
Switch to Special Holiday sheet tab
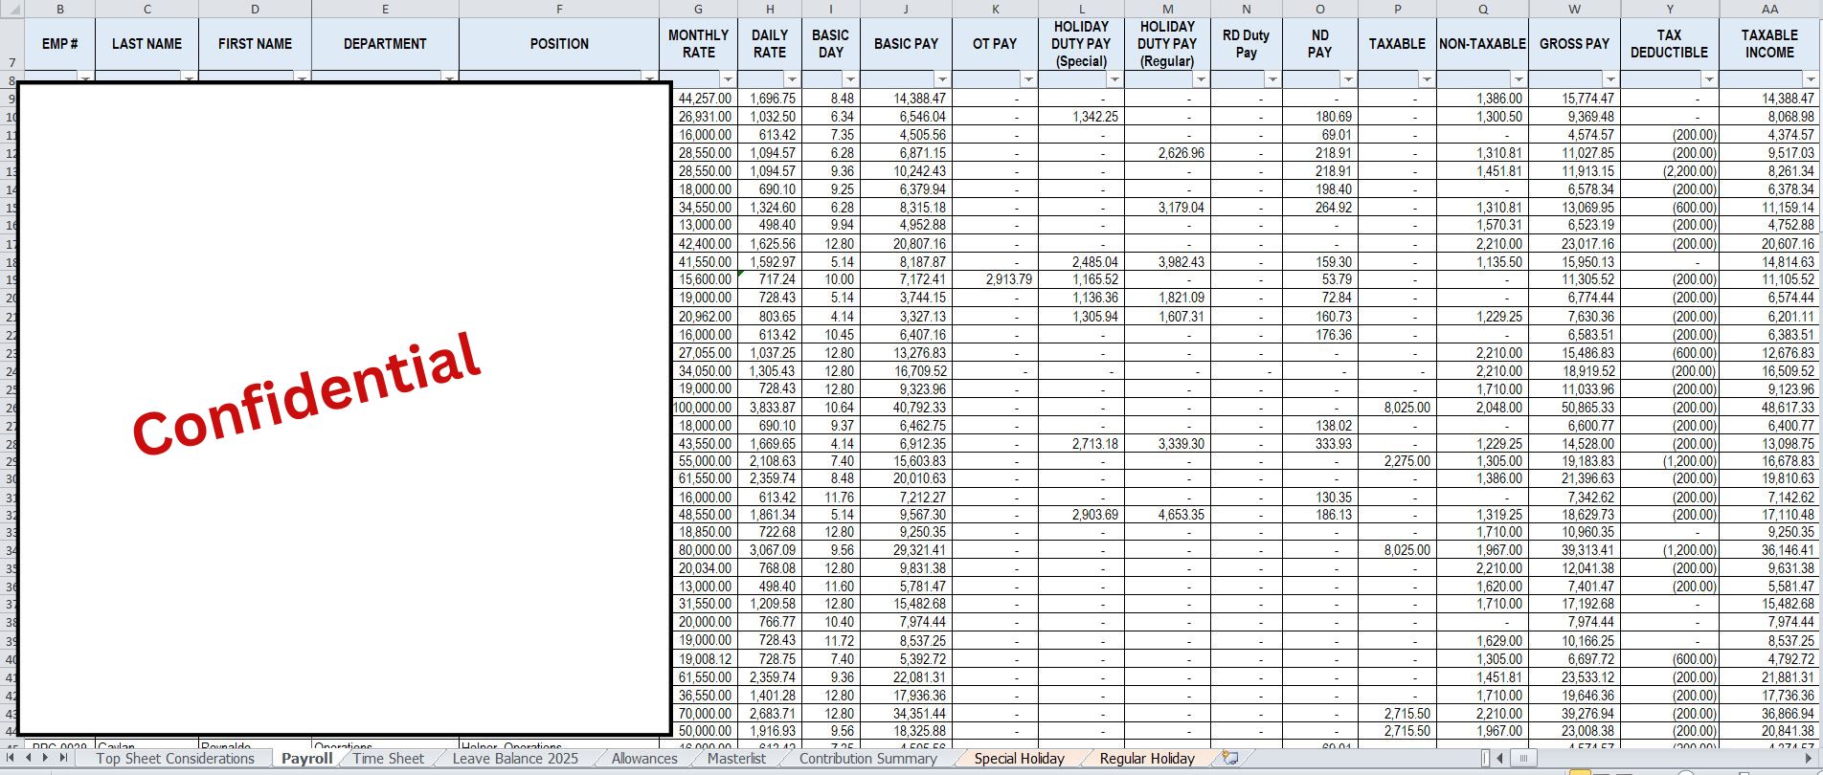(x=1019, y=758)
